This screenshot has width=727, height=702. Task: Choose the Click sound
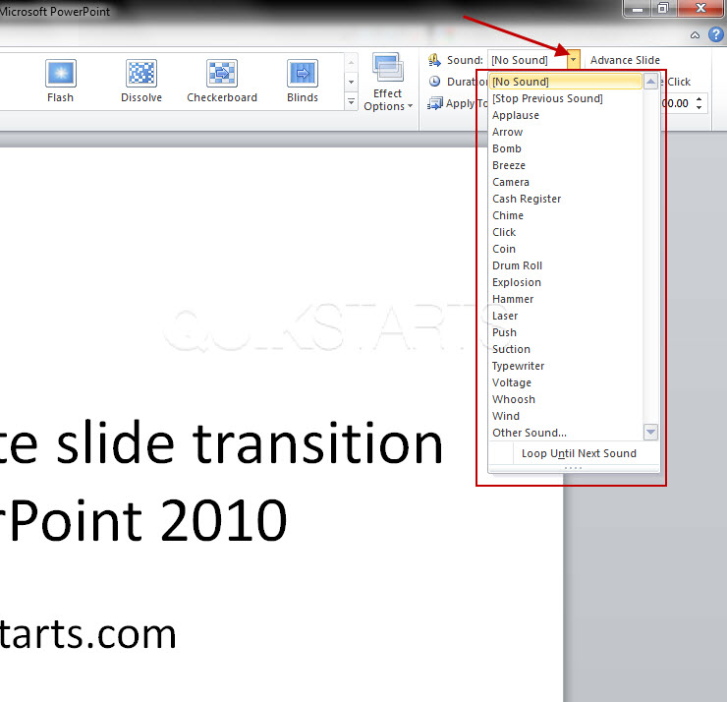(566, 232)
